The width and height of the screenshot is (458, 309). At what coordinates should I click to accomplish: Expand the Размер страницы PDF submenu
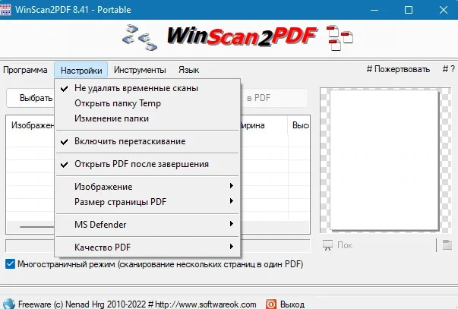147,202
